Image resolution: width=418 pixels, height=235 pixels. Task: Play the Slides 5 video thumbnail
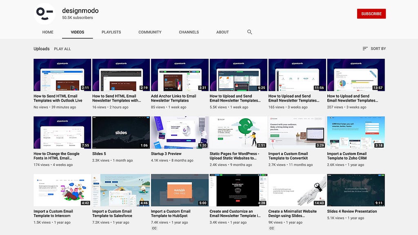pyautogui.click(x=121, y=133)
